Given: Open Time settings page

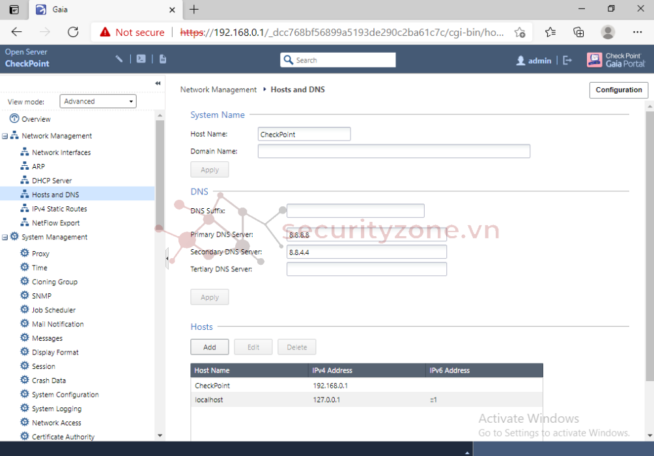Looking at the screenshot, I should [x=39, y=268].
